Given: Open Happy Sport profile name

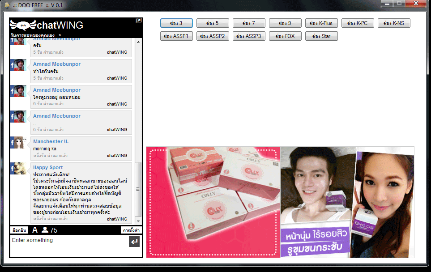Looking at the screenshot, I should 48,167.
